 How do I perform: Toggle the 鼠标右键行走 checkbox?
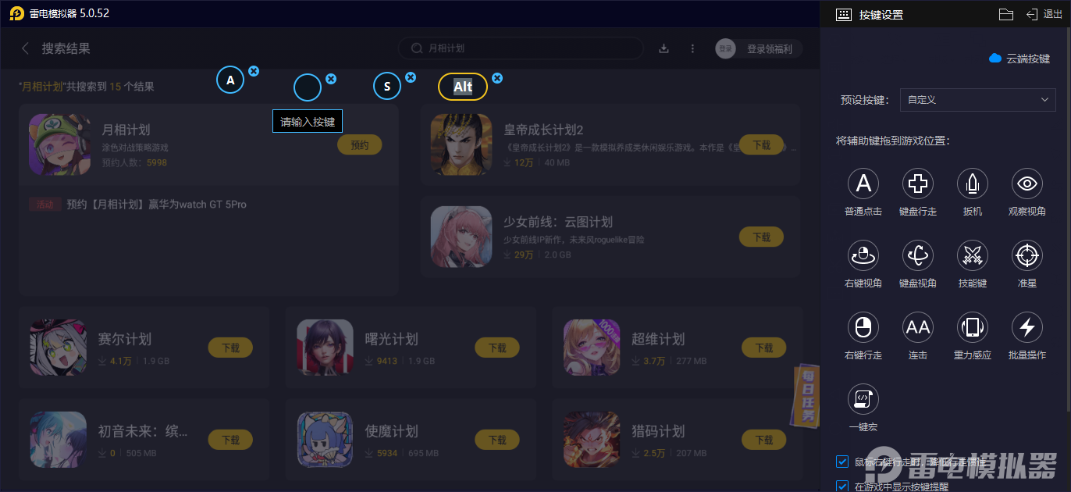click(842, 462)
